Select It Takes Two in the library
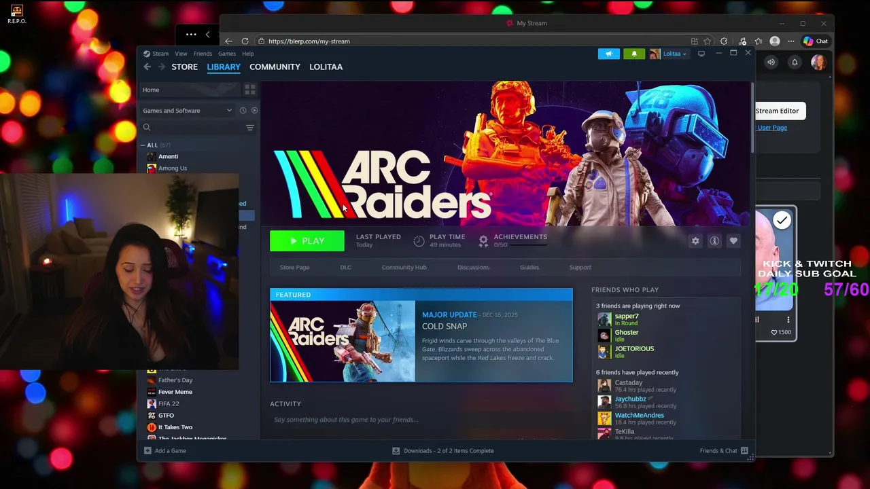The height and width of the screenshot is (489, 870). 175,427
